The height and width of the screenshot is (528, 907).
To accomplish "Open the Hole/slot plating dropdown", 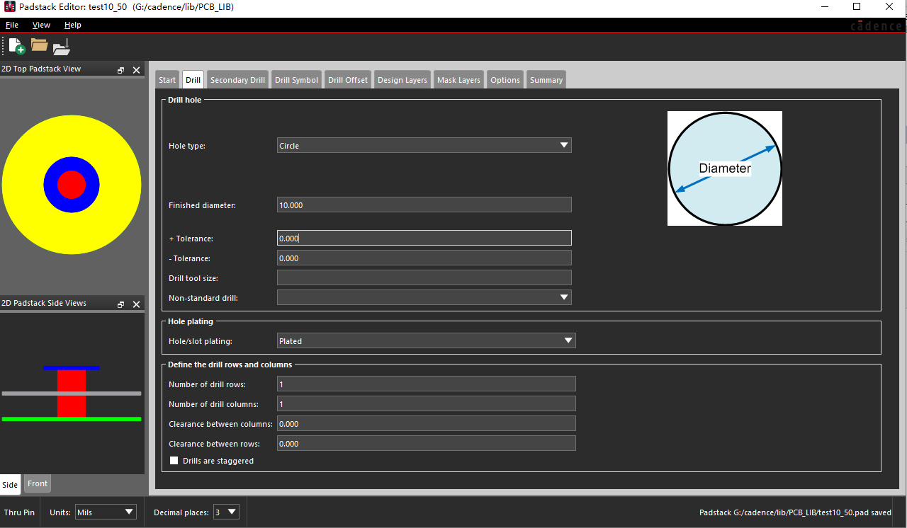I will click(426, 341).
